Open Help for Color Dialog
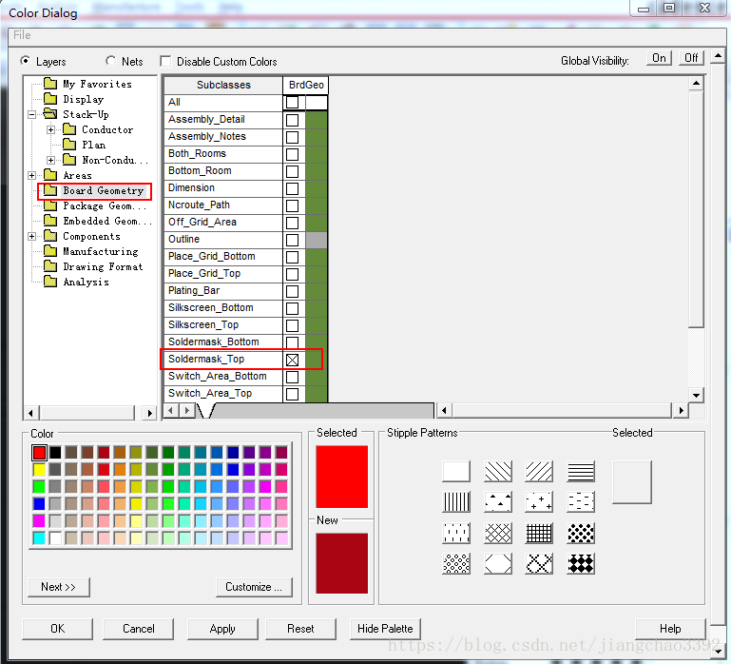Viewport: 731px width, 664px height. [670, 629]
